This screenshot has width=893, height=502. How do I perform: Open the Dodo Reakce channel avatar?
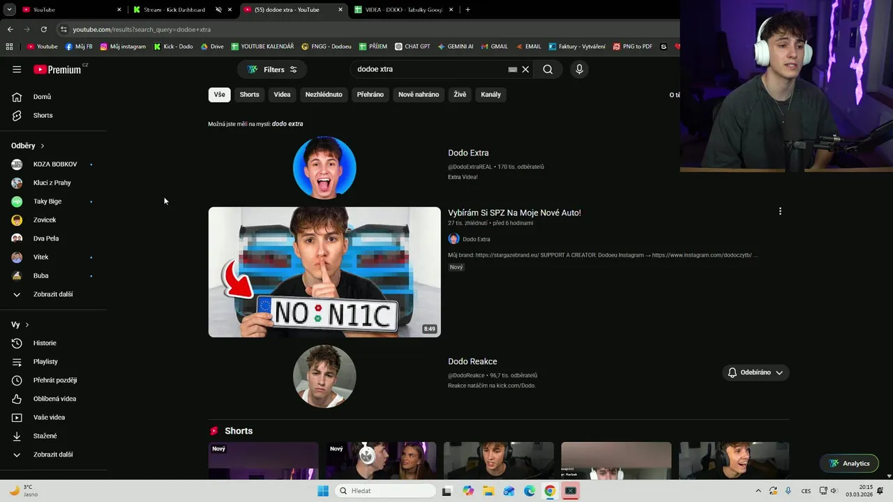point(324,376)
